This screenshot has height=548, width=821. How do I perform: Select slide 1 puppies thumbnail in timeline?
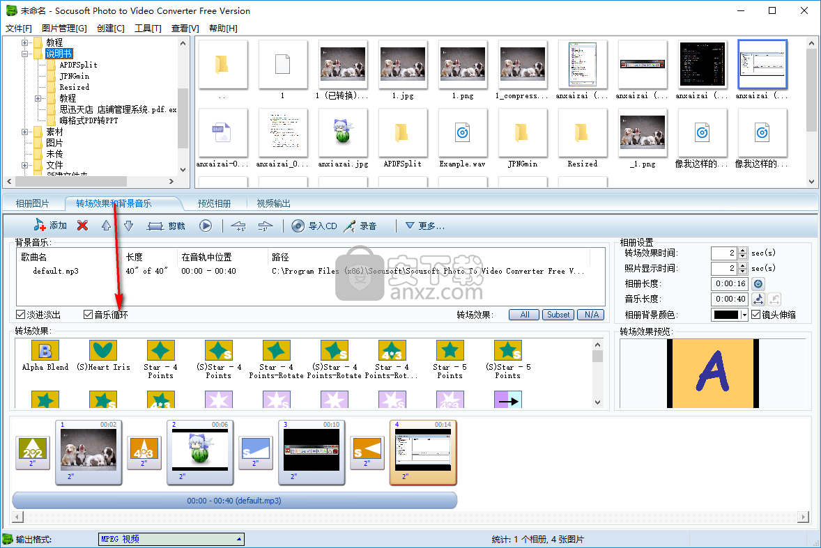click(89, 453)
